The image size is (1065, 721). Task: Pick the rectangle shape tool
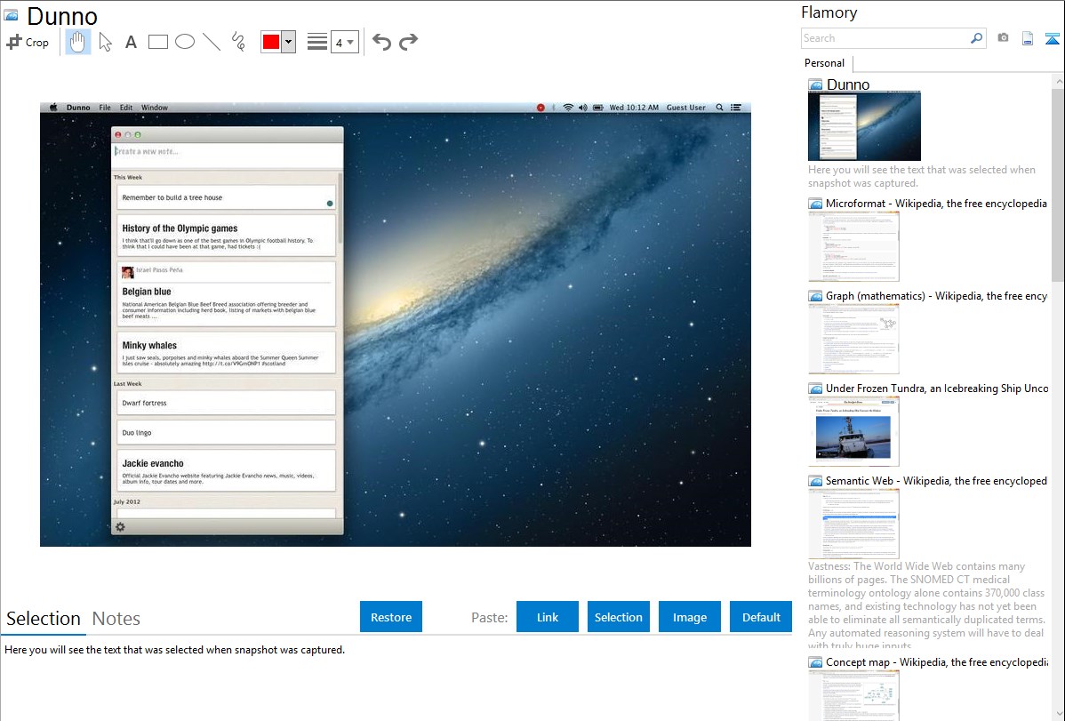pyautogui.click(x=158, y=42)
